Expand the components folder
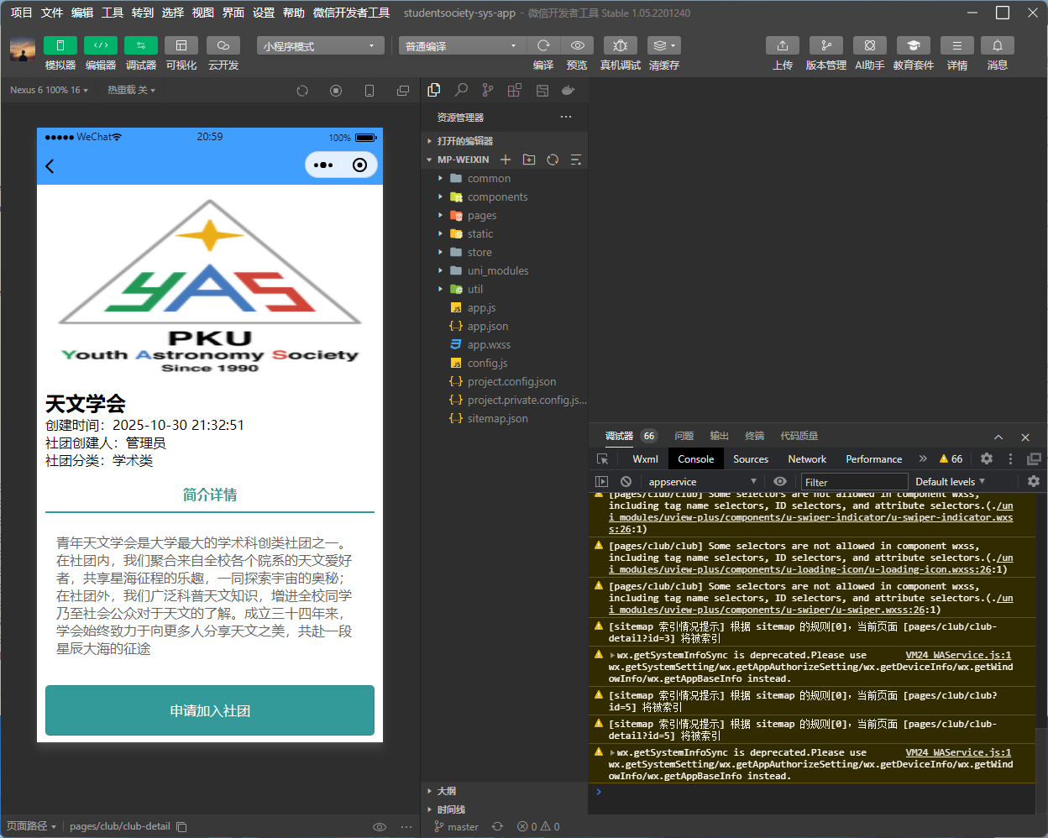The image size is (1048, 838). (x=504, y=196)
